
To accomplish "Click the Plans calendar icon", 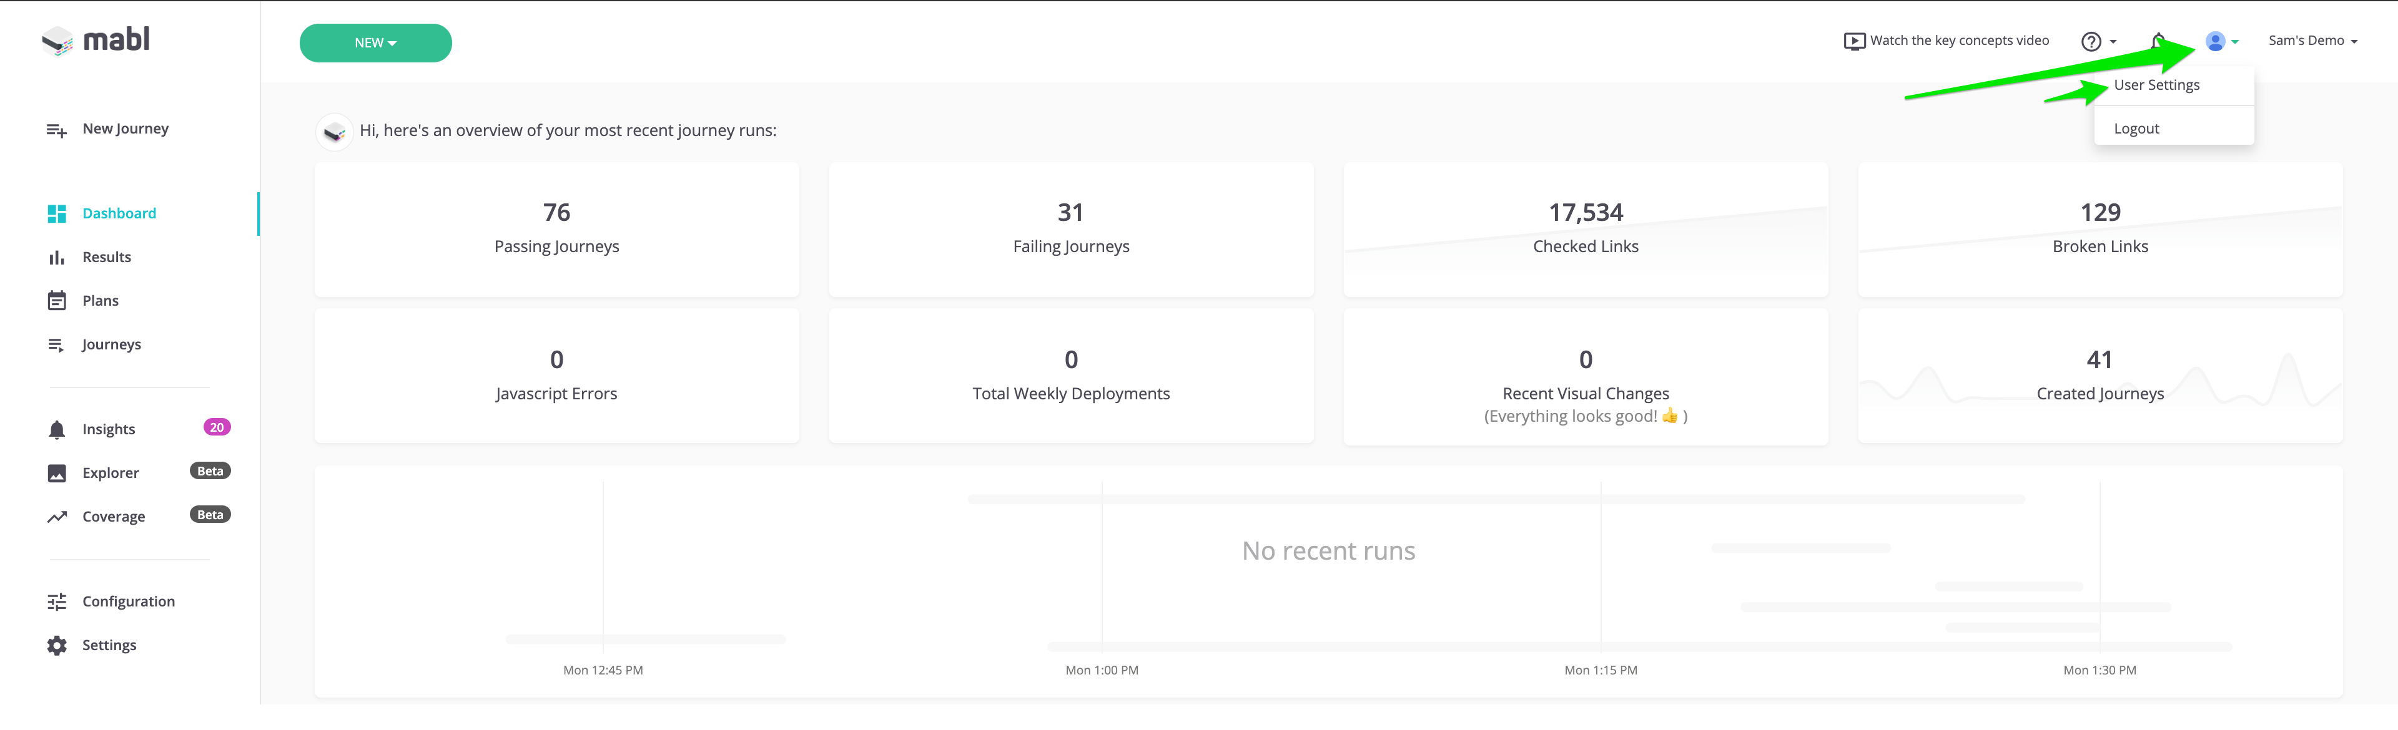I will (57, 301).
